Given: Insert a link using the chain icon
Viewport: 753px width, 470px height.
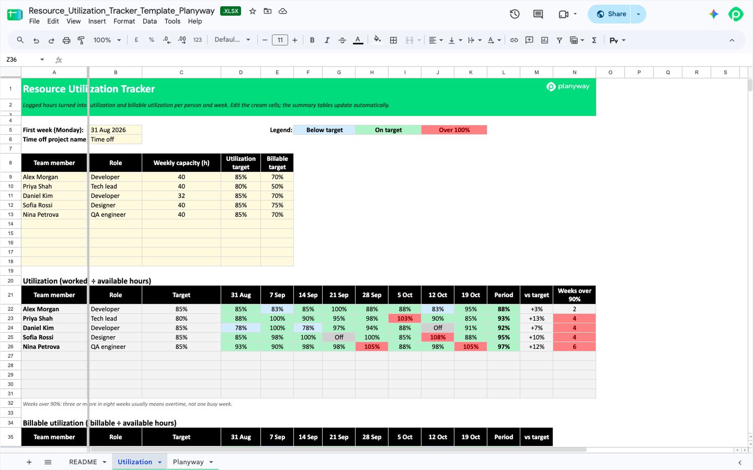Looking at the screenshot, I should click(x=514, y=40).
